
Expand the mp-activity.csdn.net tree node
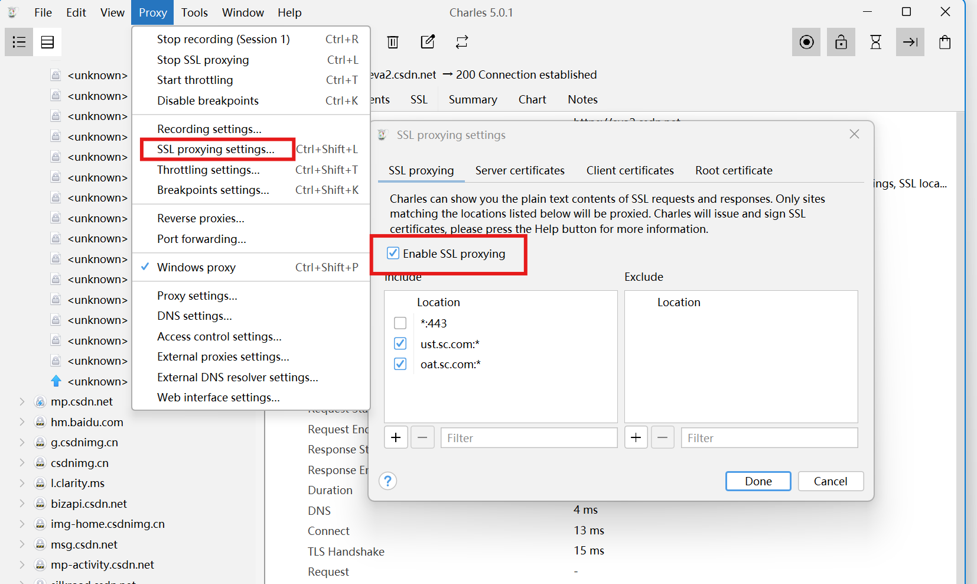pyautogui.click(x=22, y=565)
